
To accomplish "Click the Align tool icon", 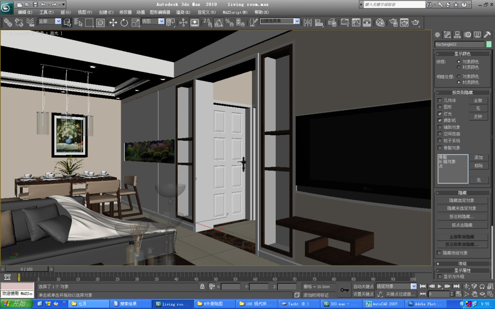I will (x=319, y=22).
